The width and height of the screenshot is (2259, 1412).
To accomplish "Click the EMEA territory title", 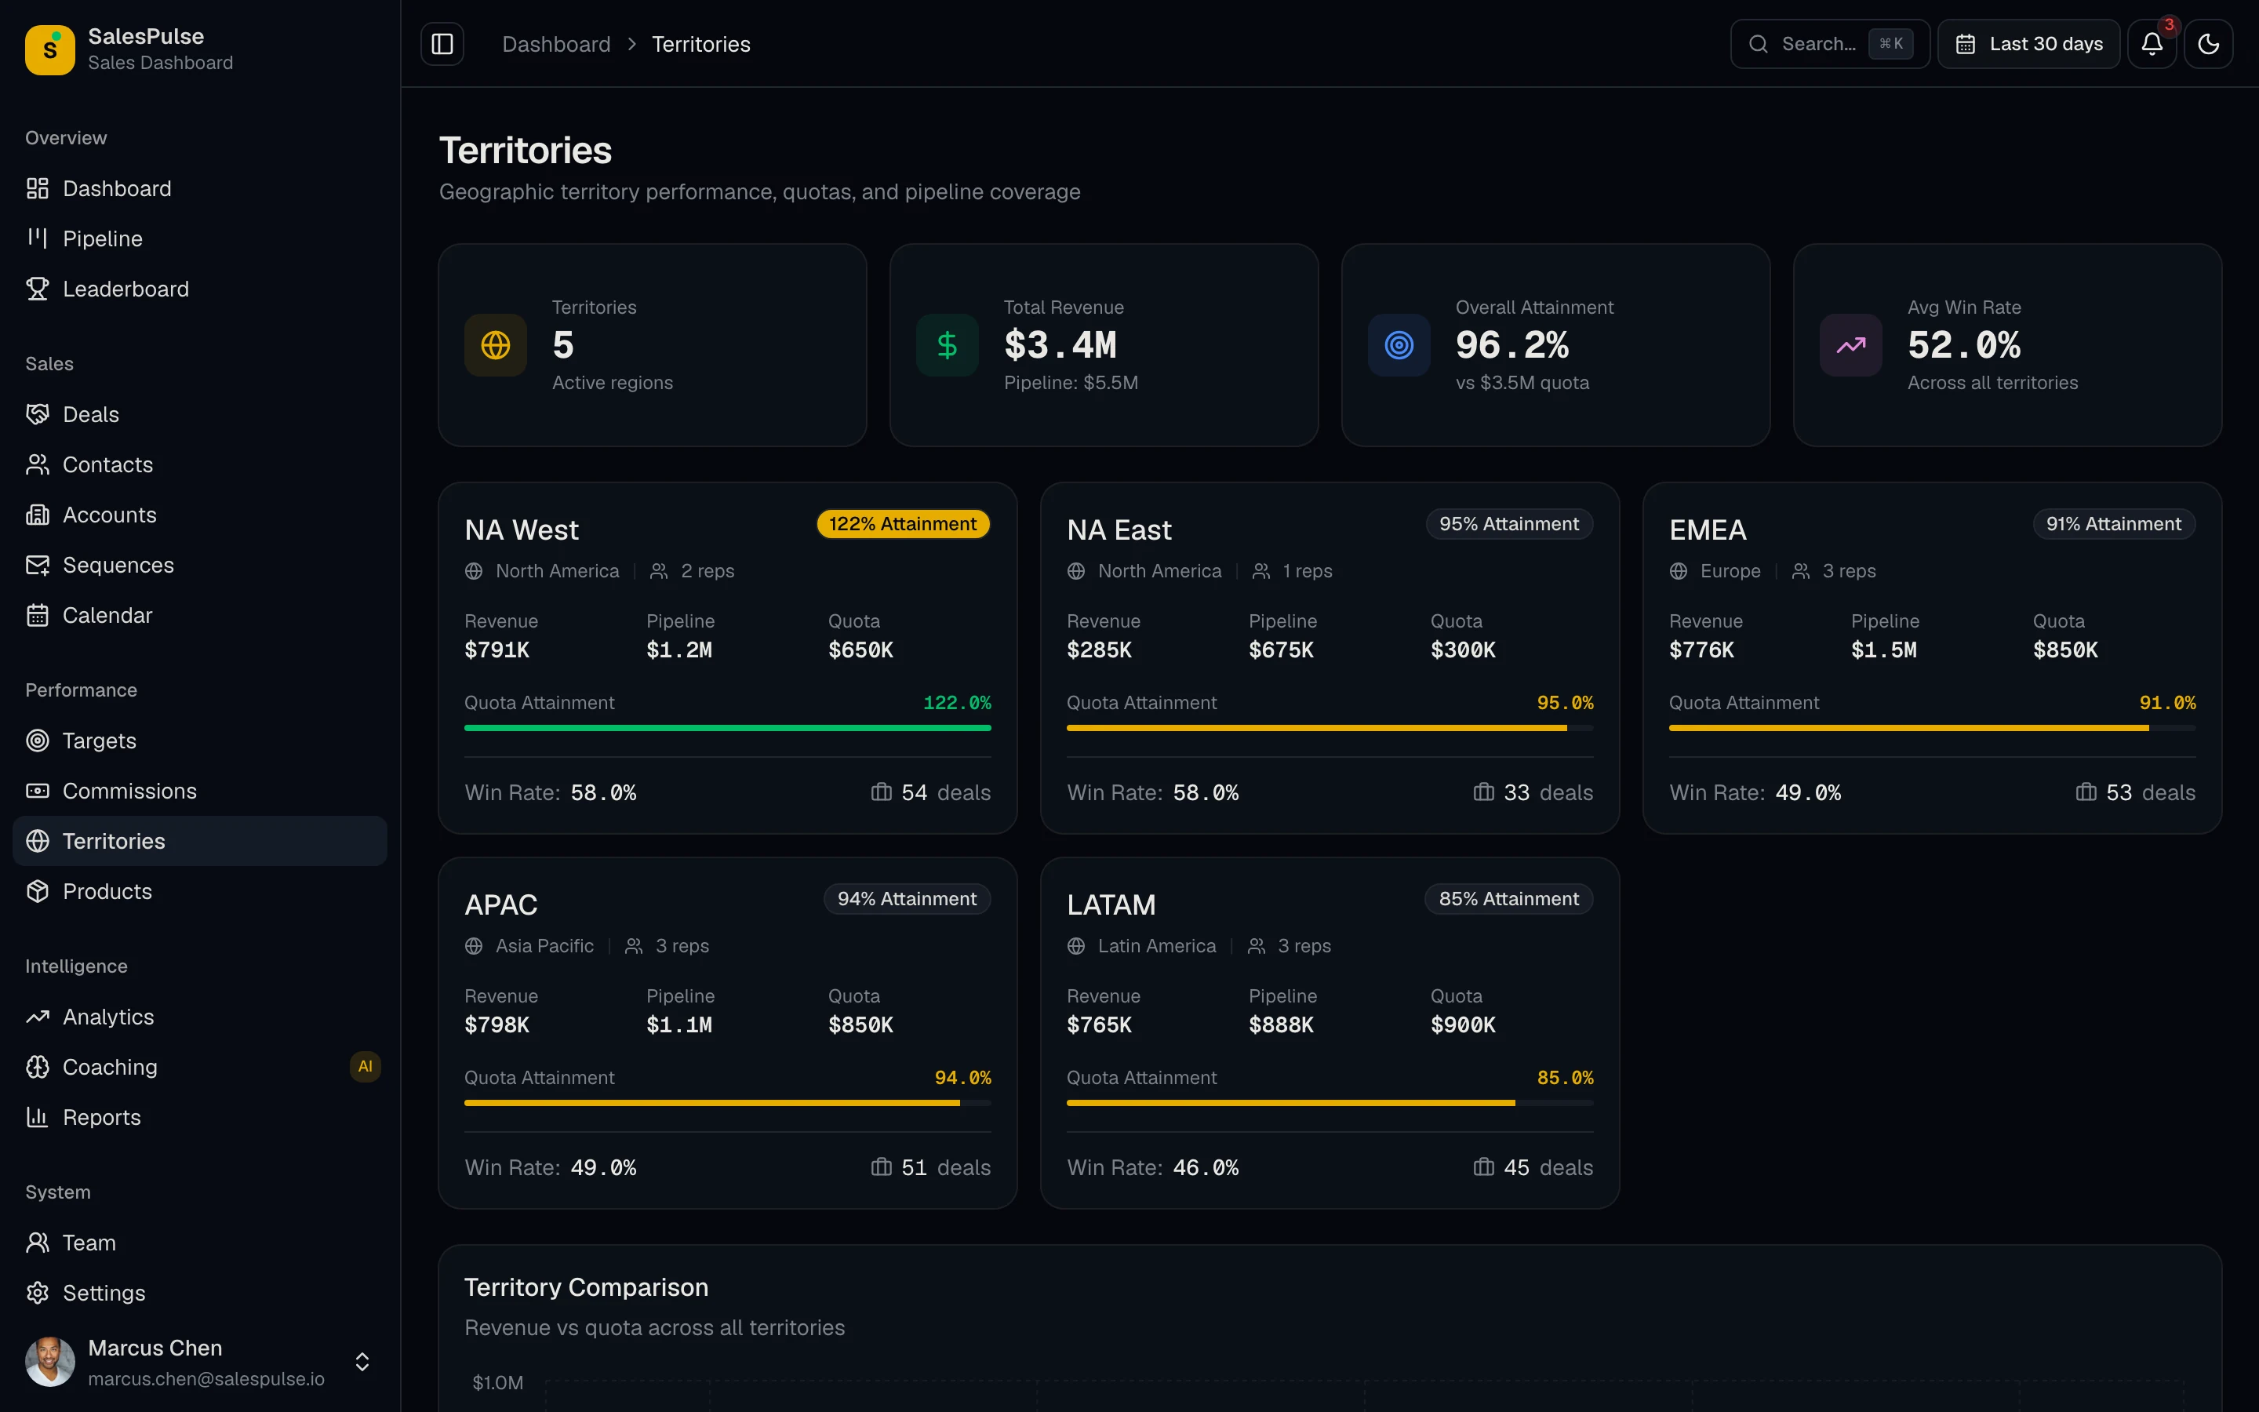I will pos(1708,530).
